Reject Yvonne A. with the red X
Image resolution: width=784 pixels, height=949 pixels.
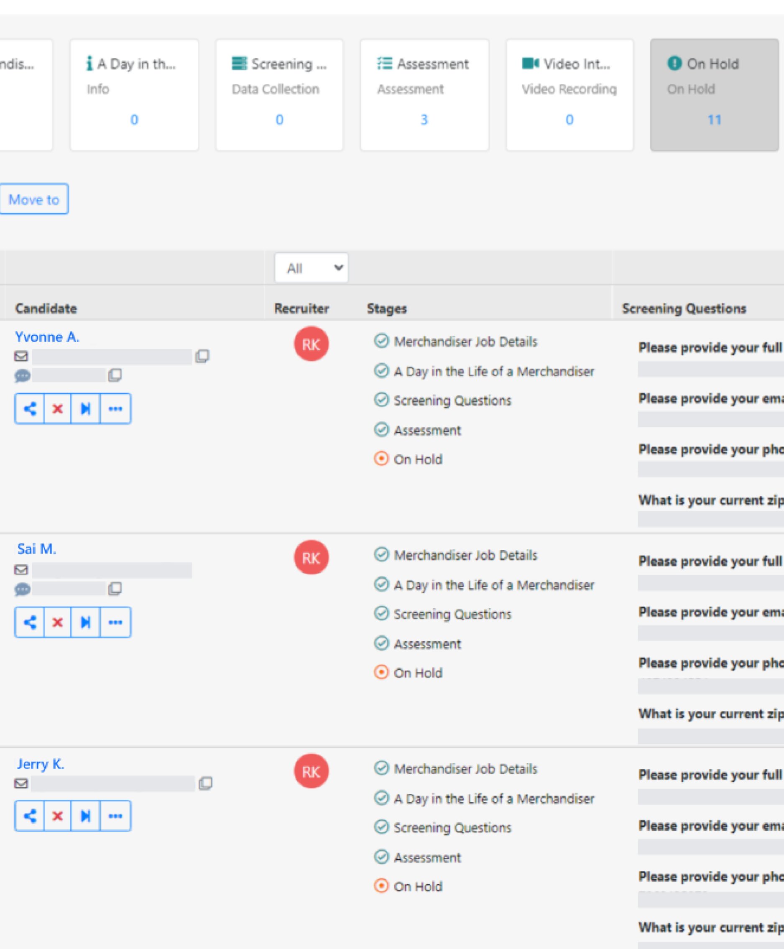point(57,408)
